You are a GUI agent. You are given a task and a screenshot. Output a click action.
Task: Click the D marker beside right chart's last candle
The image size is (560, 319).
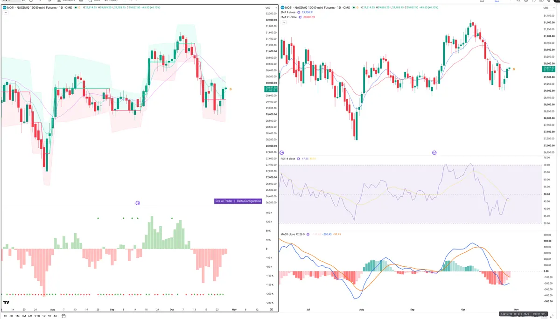coord(513,69)
